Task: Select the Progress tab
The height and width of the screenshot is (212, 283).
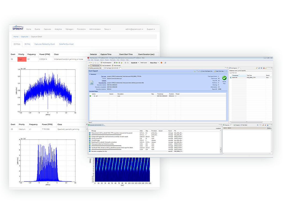Action: click(237, 125)
